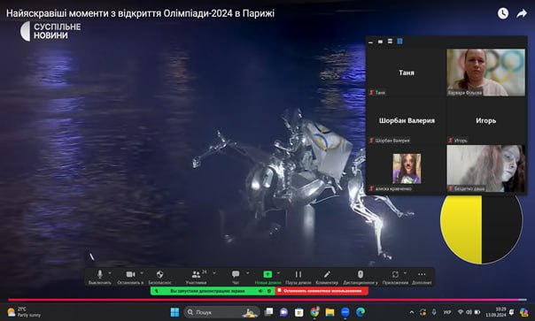
Task: Click the Watch later clock icon
Action: click(x=503, y=13)
